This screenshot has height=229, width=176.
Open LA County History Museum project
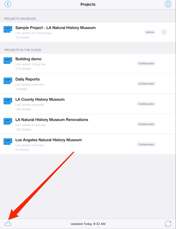pos(88,104)
